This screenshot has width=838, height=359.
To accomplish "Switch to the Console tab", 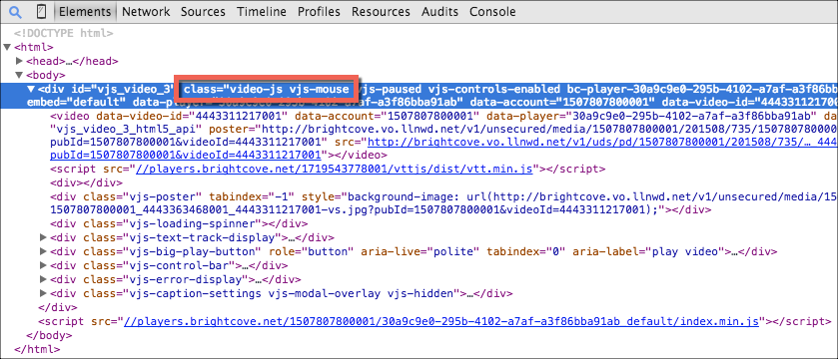I will click(x=492, y=11).
